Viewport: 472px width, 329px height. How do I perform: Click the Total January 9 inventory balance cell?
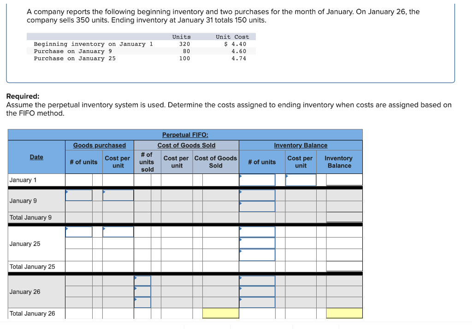click(344, 217)
